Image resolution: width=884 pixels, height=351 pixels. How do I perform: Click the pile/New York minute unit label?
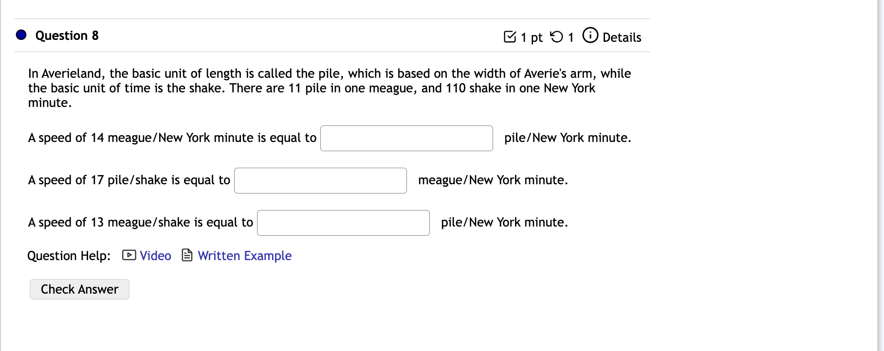tap(567, 138)
